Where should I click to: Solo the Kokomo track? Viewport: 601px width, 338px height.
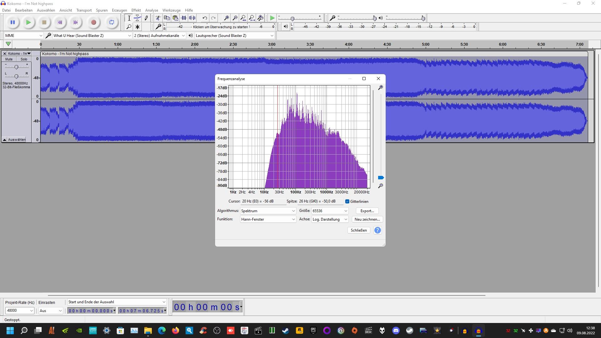tap(24, 59)
